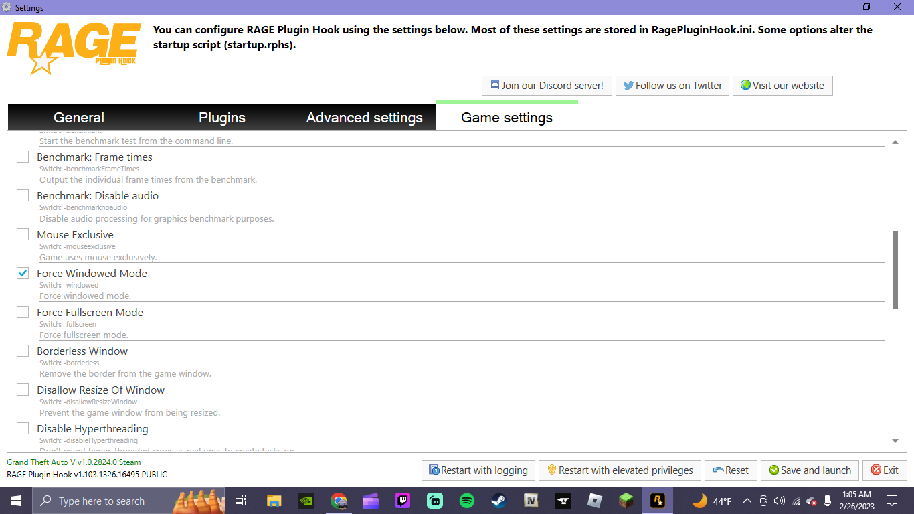Viewport: 914px width, 514px height.
Task: Click 'Game uses mouse exclusively.' description
Action: point(98,257)
